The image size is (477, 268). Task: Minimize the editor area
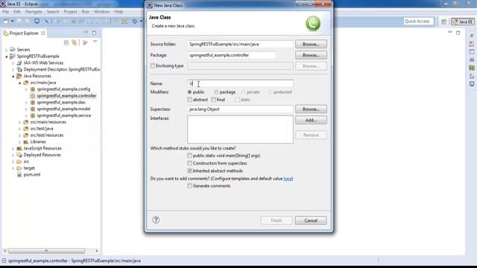coord(450,32)
